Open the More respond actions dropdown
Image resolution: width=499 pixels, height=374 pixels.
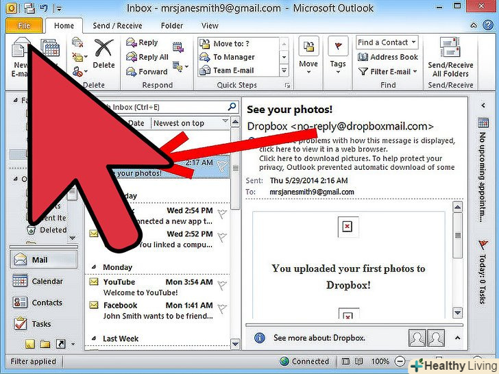pyautogui.click(x=180, y=67)
